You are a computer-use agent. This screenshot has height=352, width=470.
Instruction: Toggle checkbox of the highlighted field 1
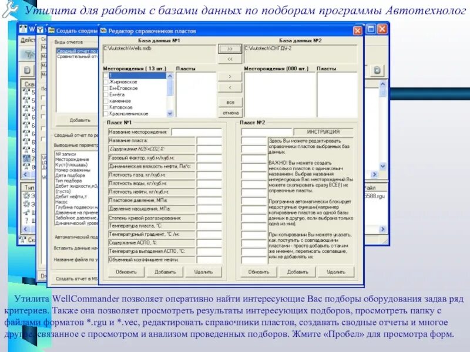[106, 76]
